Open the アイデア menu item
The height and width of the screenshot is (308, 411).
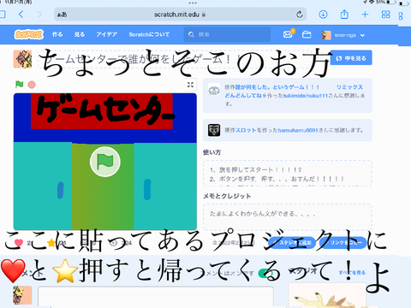click(x=106, y=34)
